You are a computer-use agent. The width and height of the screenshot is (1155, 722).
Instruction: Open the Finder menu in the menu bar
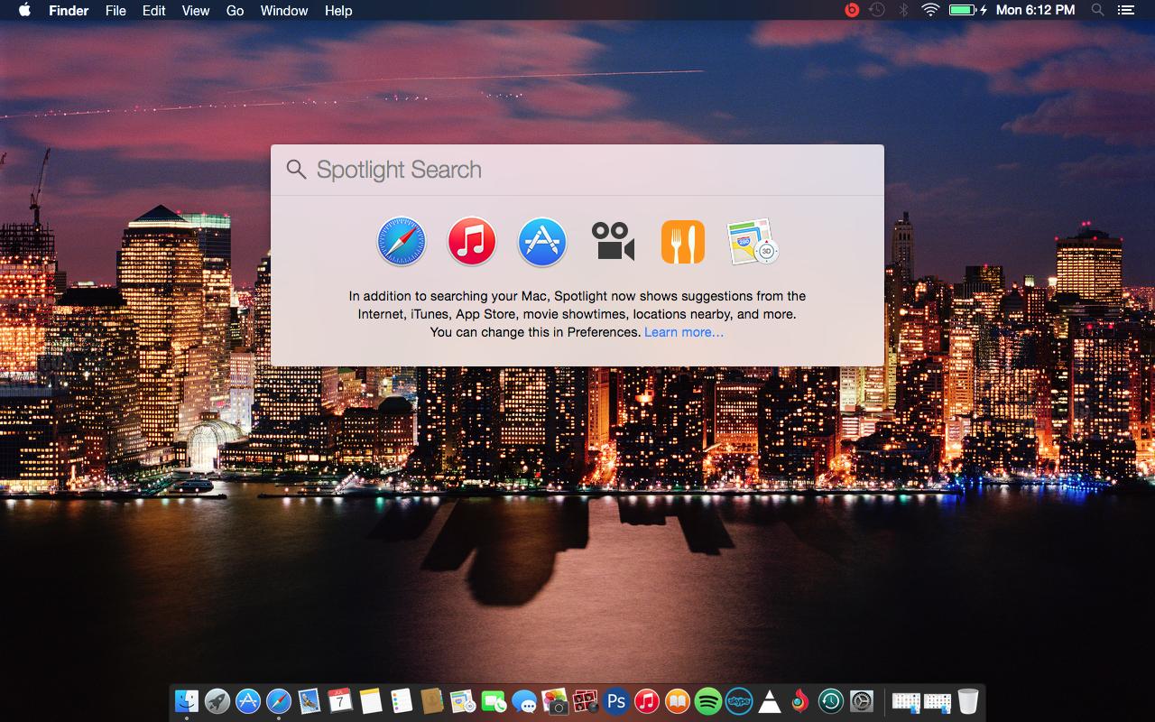[x=68, y=10]
